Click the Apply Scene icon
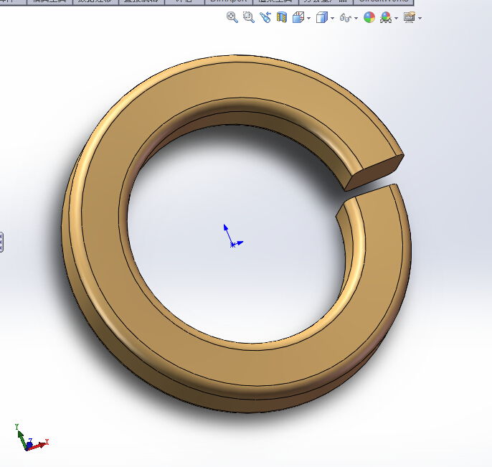Screen dimensions: 492x467 pyautogui.click(x=386, y=17)
